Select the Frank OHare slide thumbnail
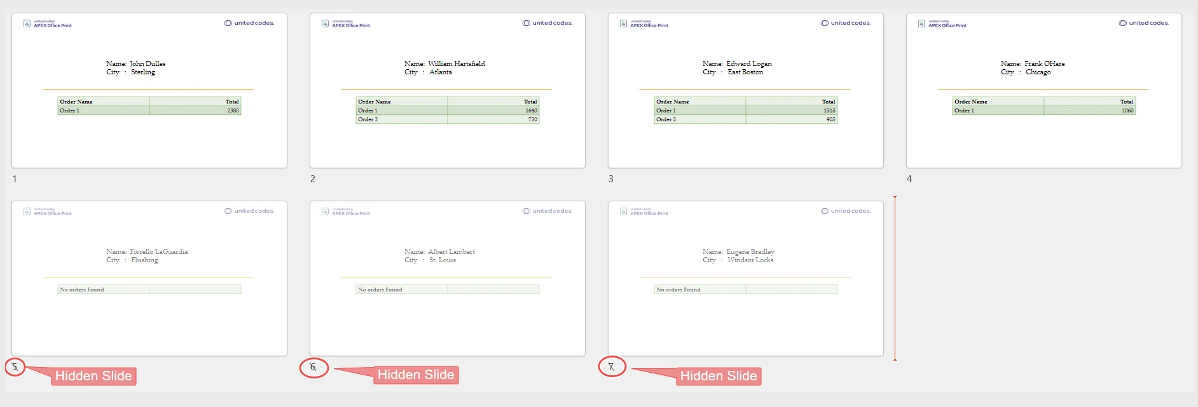This screenshot has height=407, width=1198. pos(1044,90)
